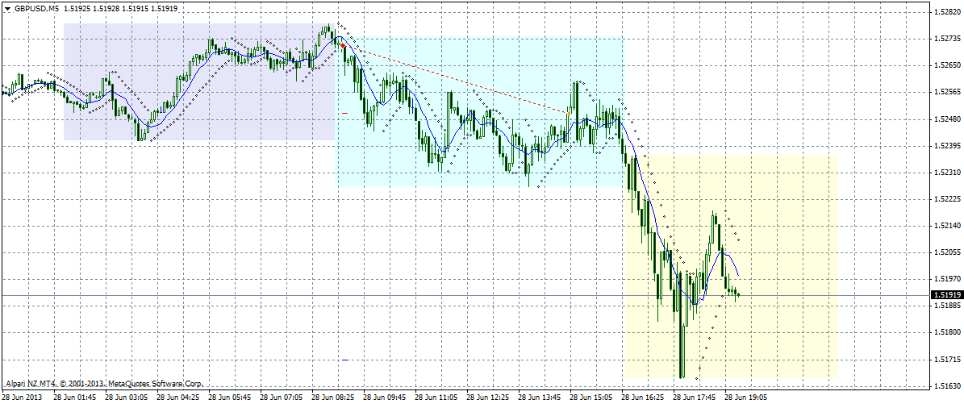Select the lavender session rectangle object

coord(199,81)
